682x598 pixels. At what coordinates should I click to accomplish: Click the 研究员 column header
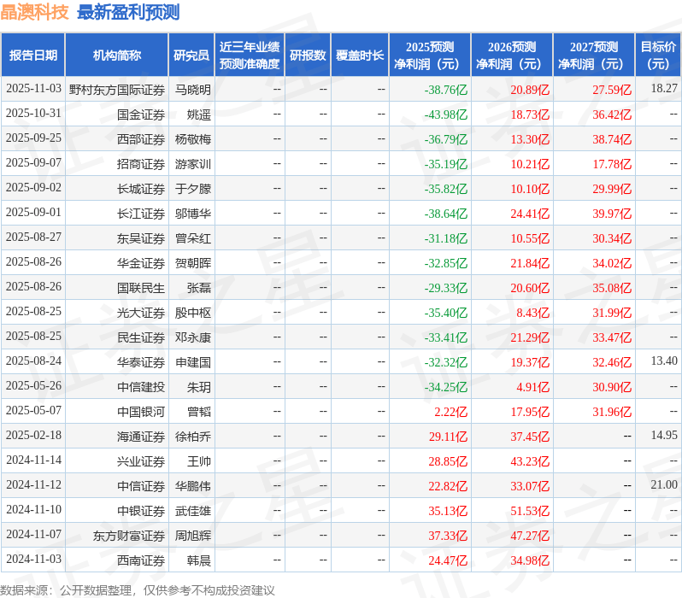(x=191, y=56)
